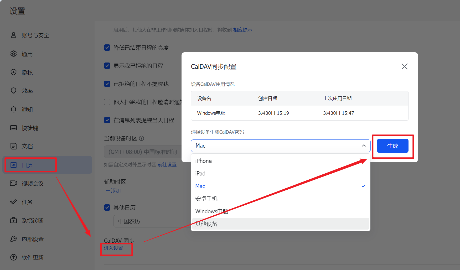
Task: Click the account and security person icon
Action: [13, 35]
